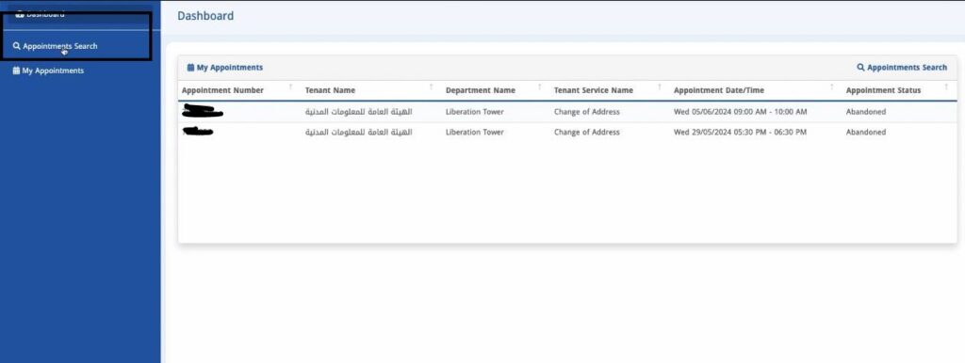
Task: Click the Appointment Status column header
Action: pyautogui.click(x=883, y=90)
